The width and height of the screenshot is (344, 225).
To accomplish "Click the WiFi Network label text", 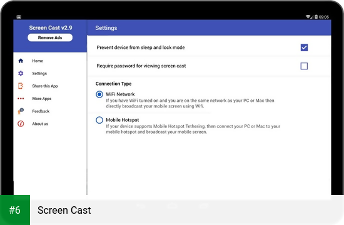I will pos(120,94).
